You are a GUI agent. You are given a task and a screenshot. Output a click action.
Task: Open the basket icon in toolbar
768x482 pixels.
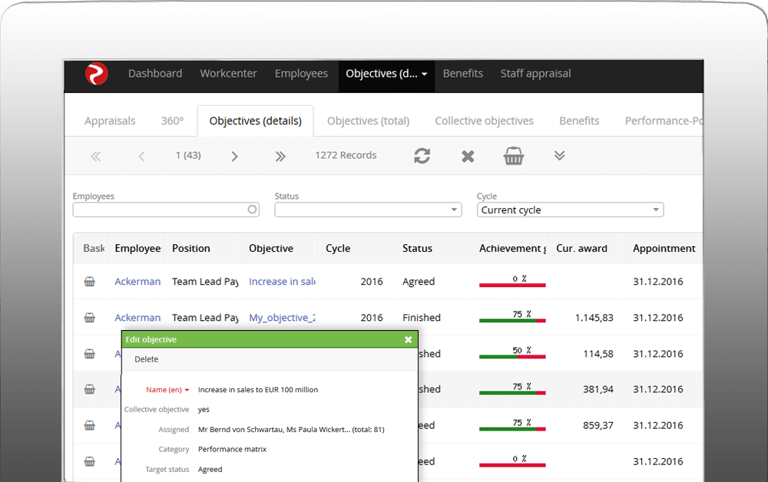(x=514, y=156)
